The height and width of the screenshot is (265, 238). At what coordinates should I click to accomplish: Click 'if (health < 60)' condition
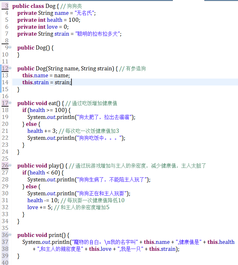point(41,173)
